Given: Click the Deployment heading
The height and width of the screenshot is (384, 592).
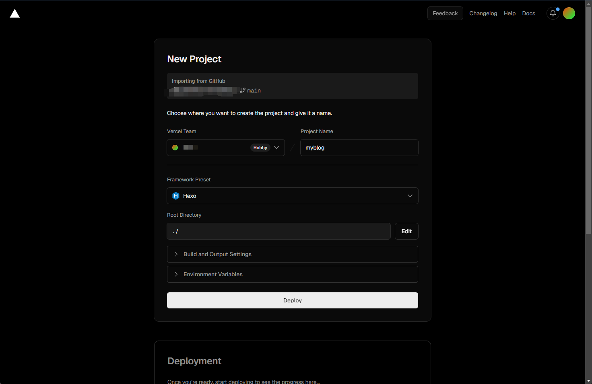Looking at the screenshot, I should [x=194, y=361].
